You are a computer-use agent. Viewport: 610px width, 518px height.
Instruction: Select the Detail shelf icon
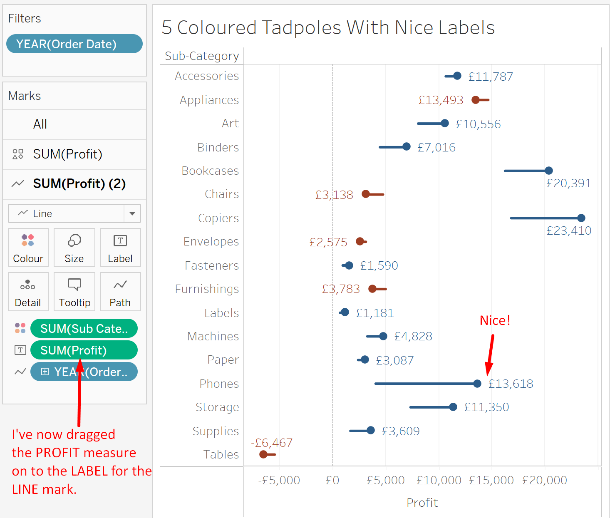(x=28, y=291)
